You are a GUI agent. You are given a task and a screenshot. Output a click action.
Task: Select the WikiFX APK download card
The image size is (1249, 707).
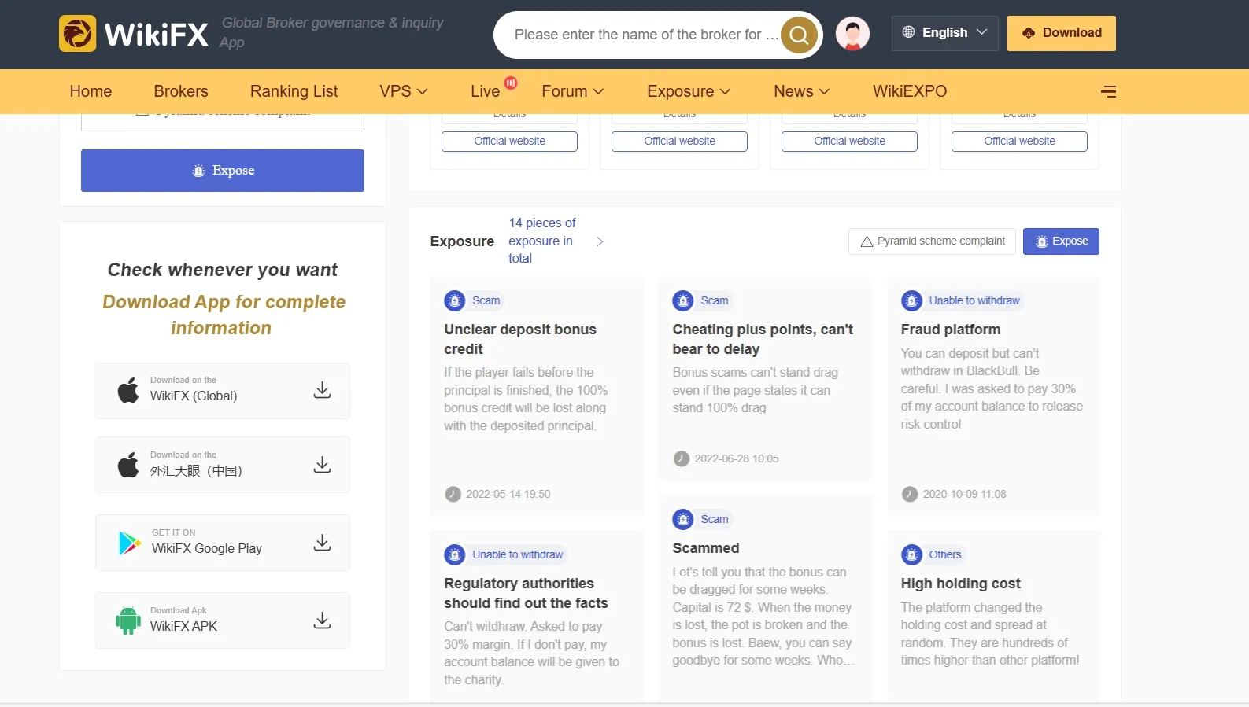pyautogui.click(x=223, y=620)
